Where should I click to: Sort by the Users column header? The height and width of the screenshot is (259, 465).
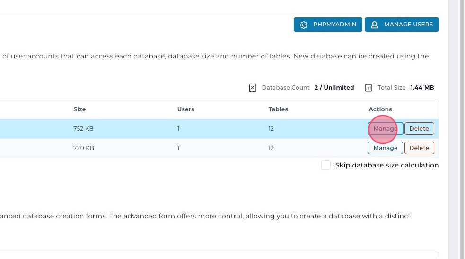[185, 109]
